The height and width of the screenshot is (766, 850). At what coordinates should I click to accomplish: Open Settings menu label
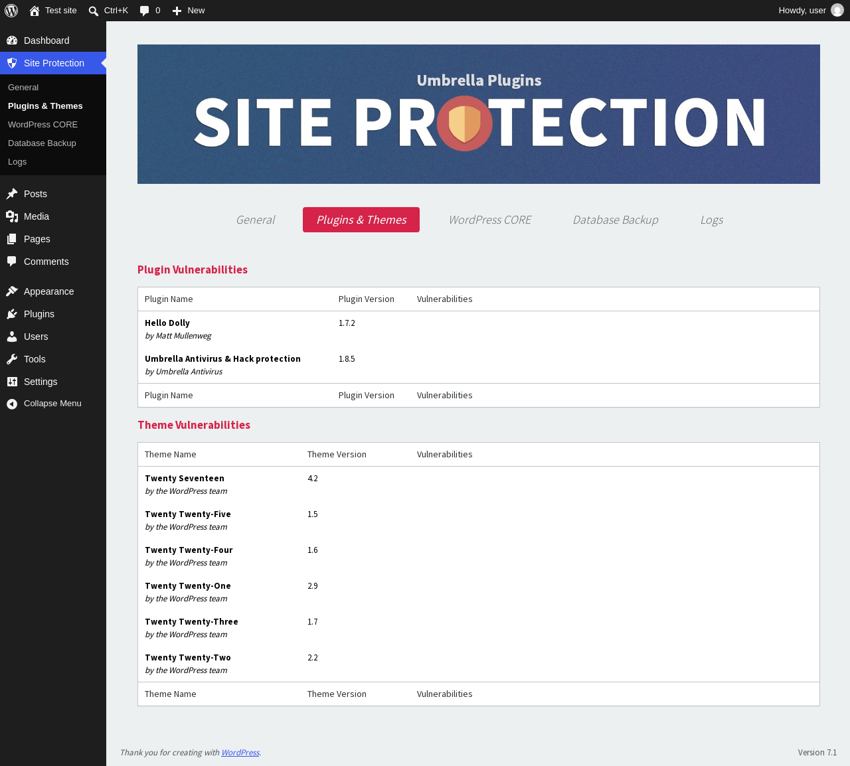[41, 382]
